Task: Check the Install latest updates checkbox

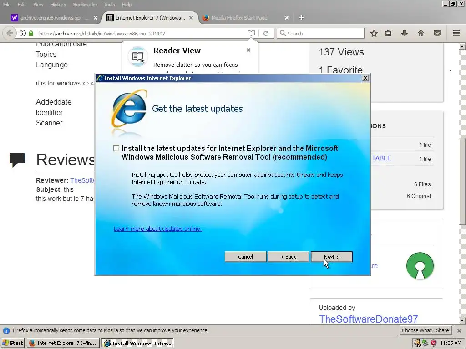Action: (x=116, y=148)
